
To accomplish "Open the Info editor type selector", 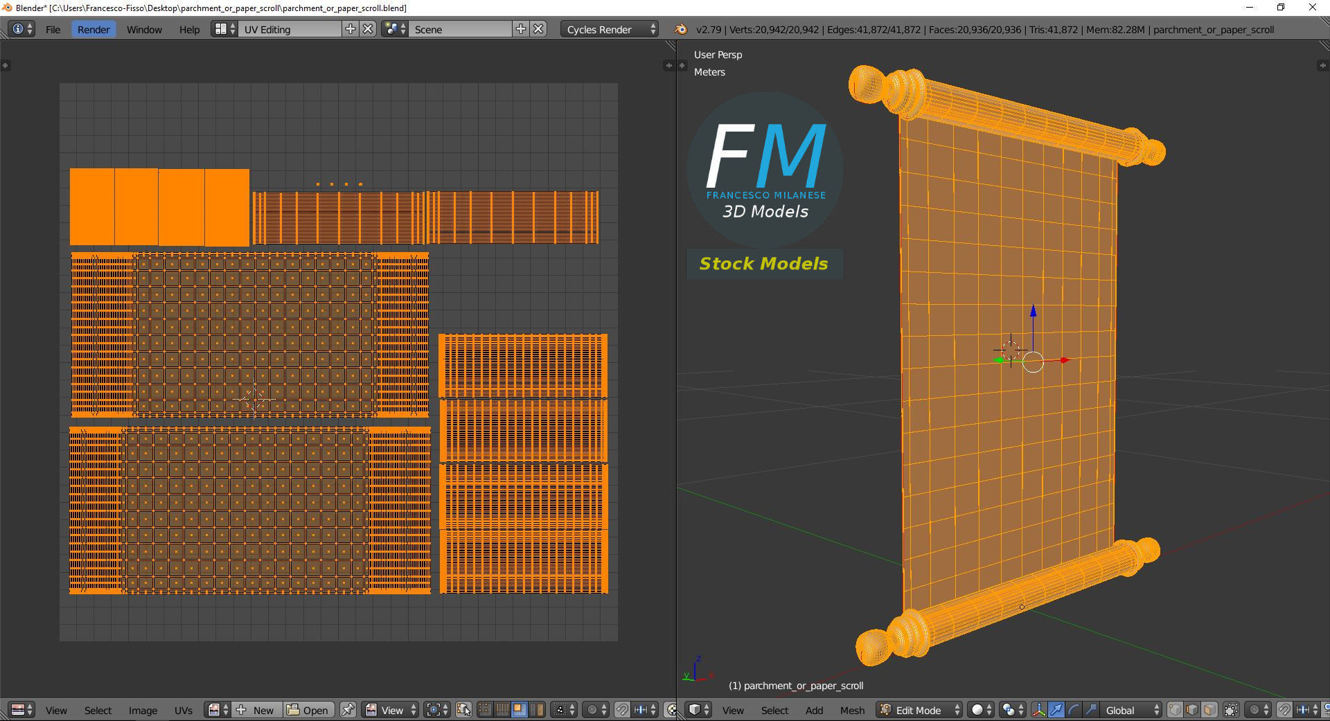I will (x=21, y=29).
